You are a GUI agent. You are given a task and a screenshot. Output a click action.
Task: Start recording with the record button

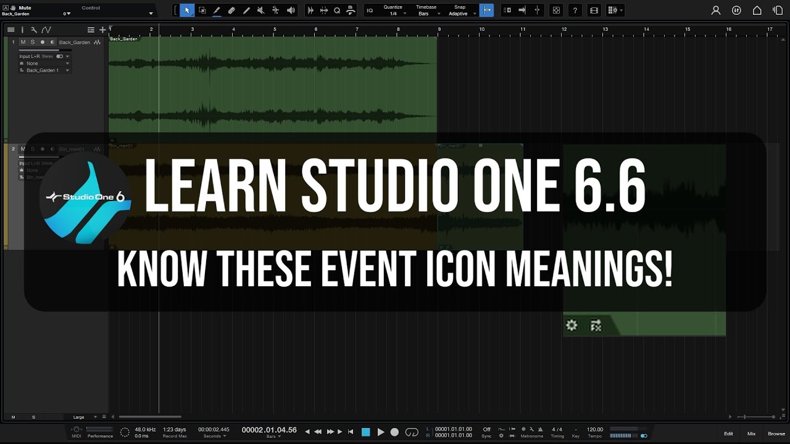(395, 432)
